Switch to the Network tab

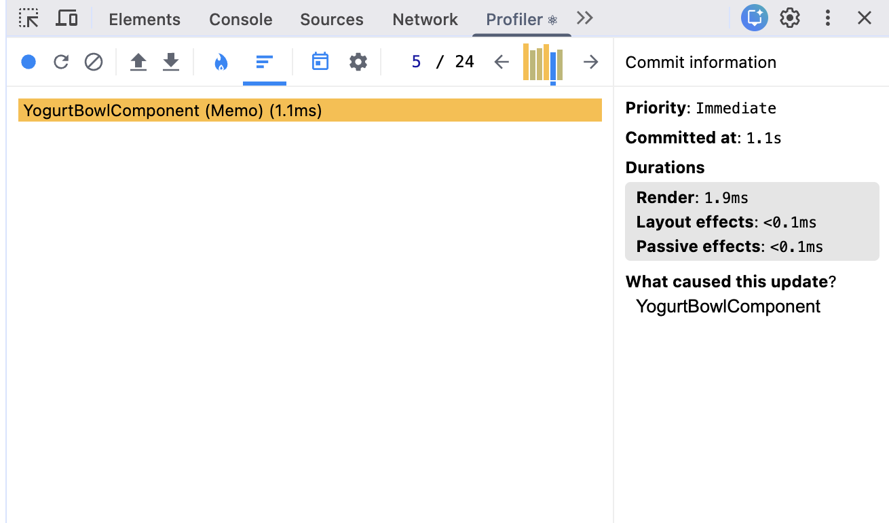pyautogui.click(x=425, y=20)
